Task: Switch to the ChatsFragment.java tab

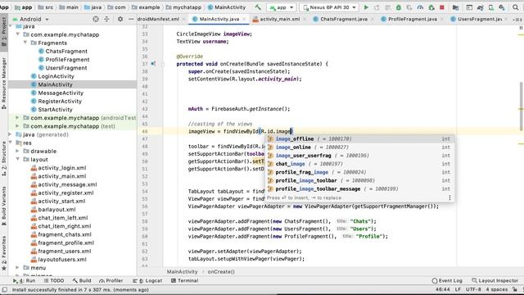Action: coord(343,19)
